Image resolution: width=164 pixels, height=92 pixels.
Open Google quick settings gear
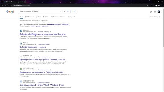151,12
